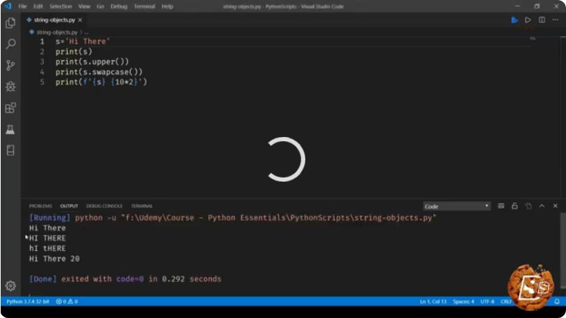Toggle the output scroll lock
Screen dimensions: 566x318
[515, 205]
